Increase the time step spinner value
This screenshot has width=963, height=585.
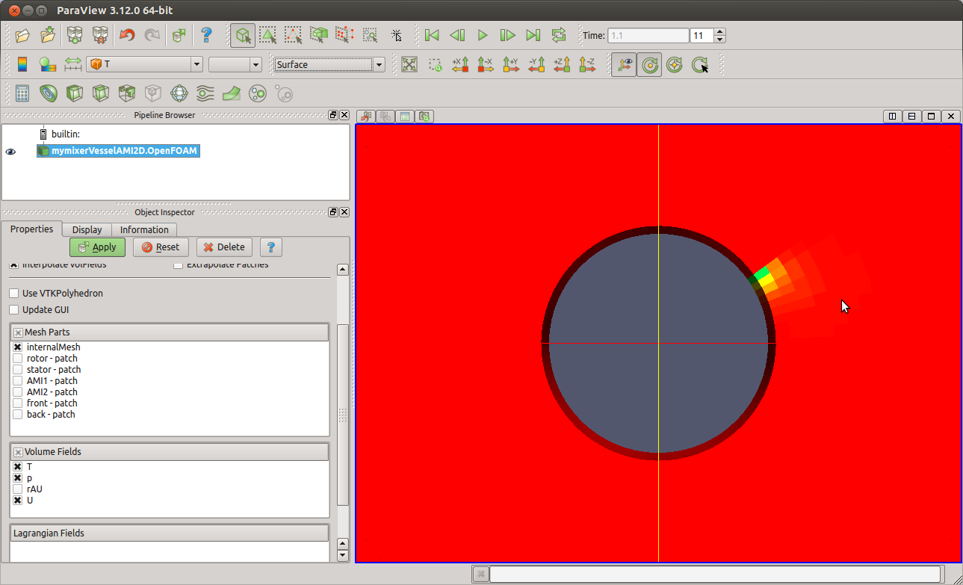pyautogui.click(x=719, y=32)
